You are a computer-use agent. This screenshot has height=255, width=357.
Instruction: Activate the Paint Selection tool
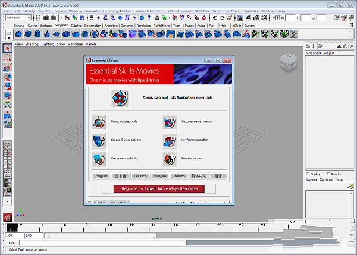pos(7,67)
